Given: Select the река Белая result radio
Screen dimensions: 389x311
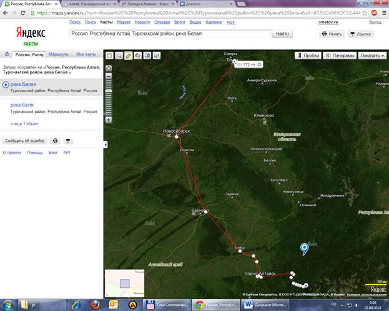Looking at the screenshot, I should (x=6, y=85).
